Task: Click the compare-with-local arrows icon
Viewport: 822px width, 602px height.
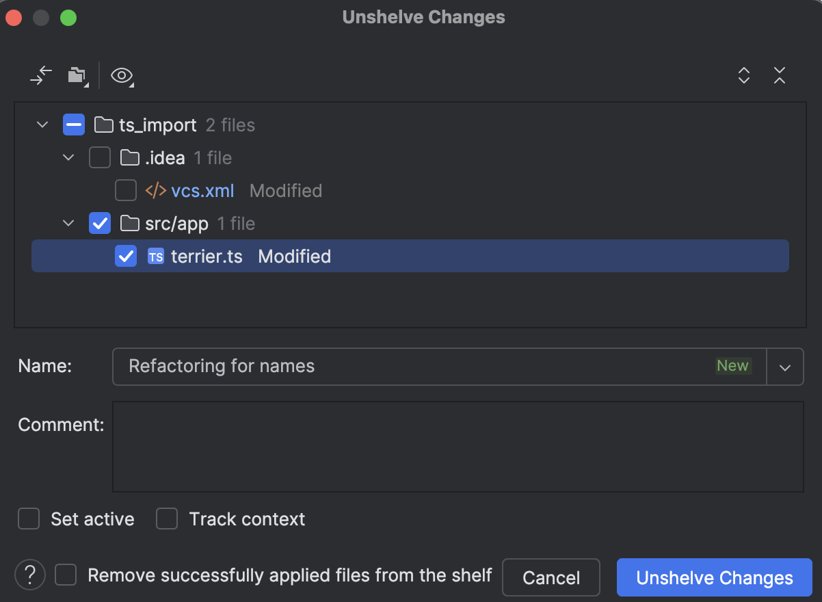Action: (40, 75)
